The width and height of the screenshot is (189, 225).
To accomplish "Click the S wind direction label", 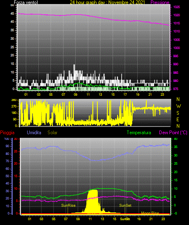I will pos(178,113).
